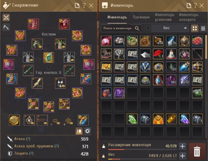Toggle the sword and shield stats button
Screen dimensions: 208x161
click(x=79, y=131)
